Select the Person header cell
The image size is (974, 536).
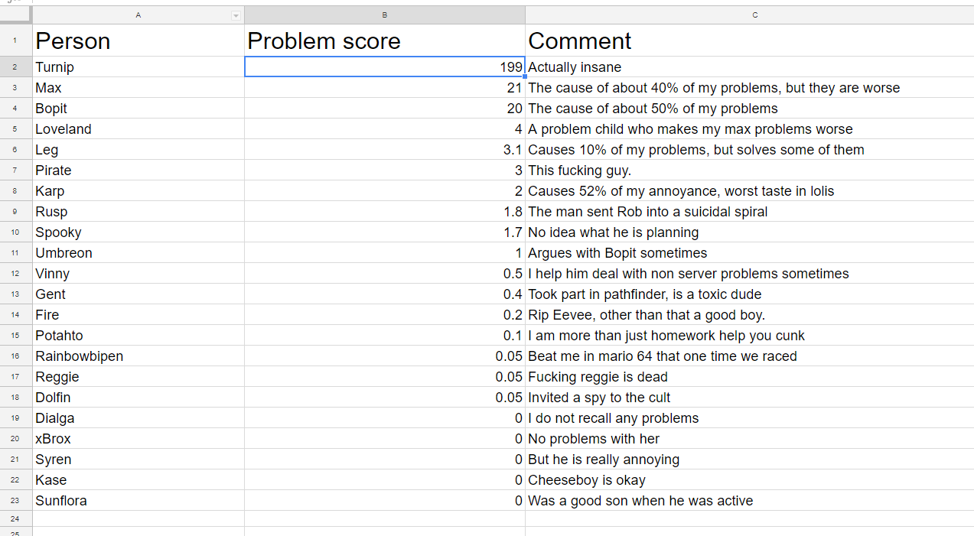[x=138, y=41]
